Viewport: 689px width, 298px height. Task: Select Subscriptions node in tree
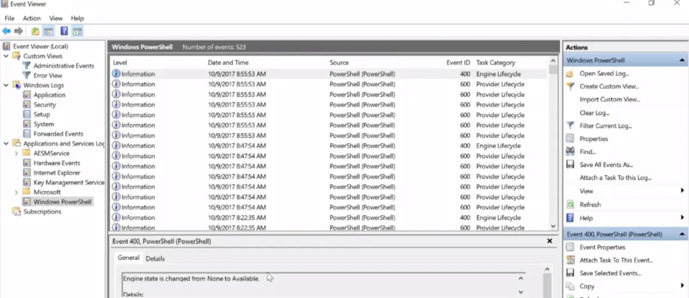click(x=42, y=211)
